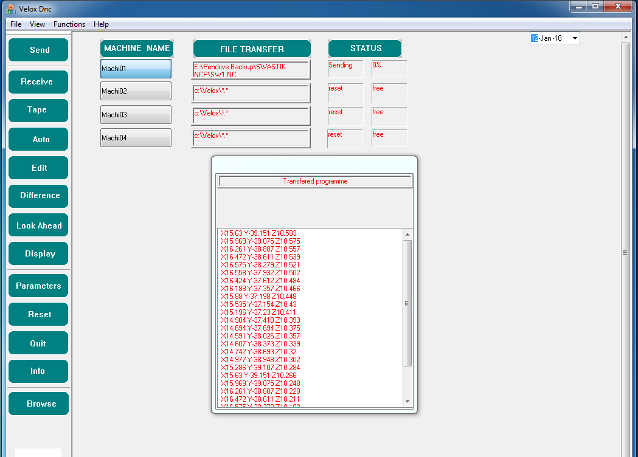Click the Receive button
This screenshot has width=638, height=457.
tap(38, 81)
